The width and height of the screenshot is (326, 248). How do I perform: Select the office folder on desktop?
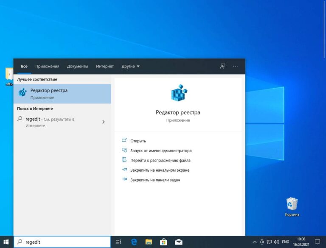9,77
